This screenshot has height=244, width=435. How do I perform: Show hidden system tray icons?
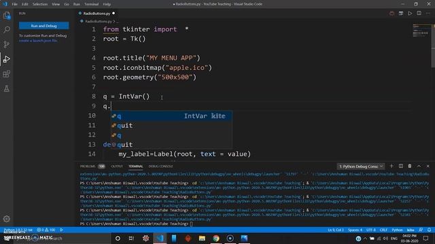(x=365, y=238)
